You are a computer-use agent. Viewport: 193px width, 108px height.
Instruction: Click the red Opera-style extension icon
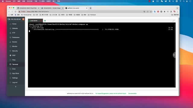point(158,11)
